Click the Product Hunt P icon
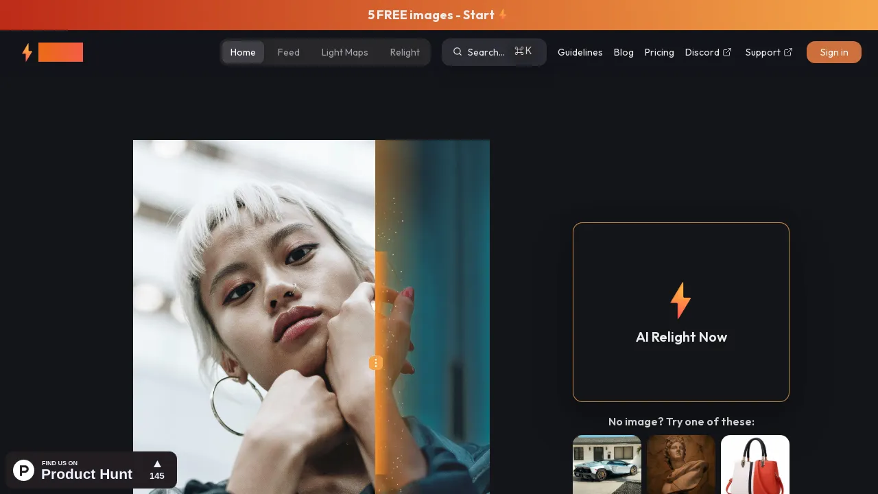Screen dimensions: 878x494 (x=23, y=470)
